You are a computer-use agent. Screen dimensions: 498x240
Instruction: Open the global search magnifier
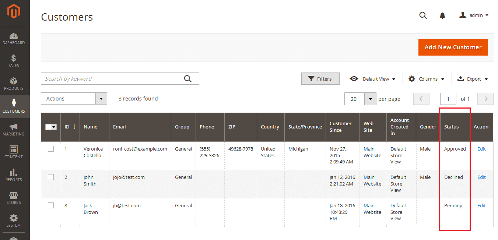tap(423, 15)
